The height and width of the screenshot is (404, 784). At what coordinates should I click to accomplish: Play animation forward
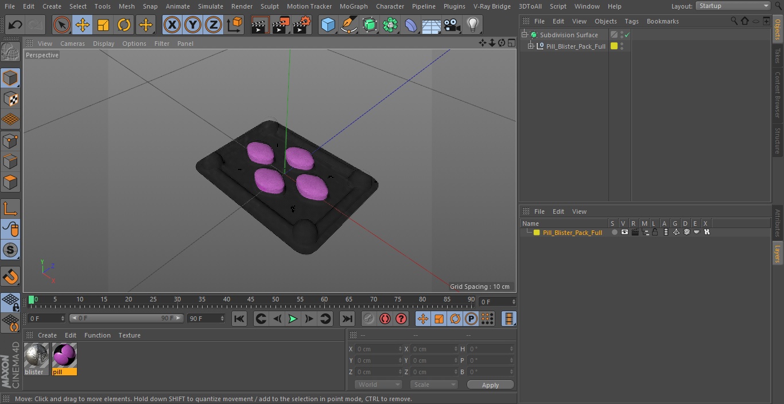click(x=293, y=319)
